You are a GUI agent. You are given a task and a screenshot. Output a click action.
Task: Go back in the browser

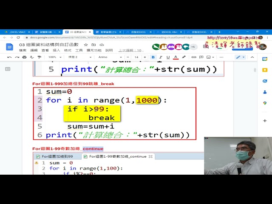5,37
